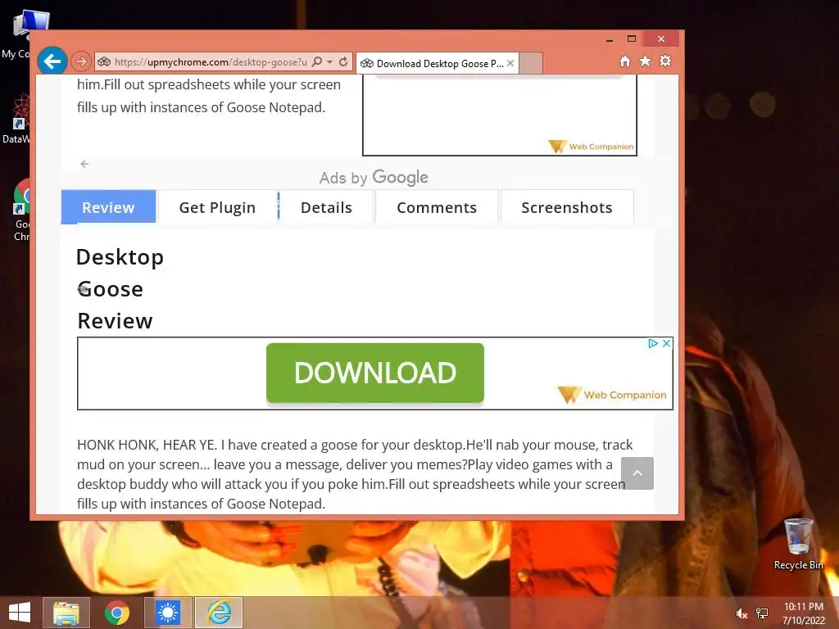Screen dimensions: 839x629
Task: Click the address bar URL field
Action: (x=211, y=62)
